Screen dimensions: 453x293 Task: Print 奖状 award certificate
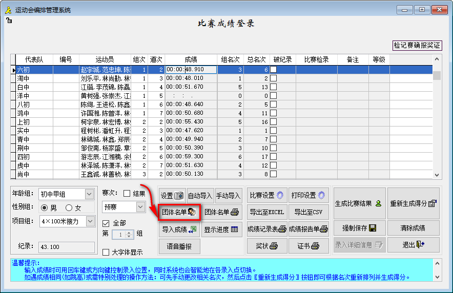click(x=266, y=246)
